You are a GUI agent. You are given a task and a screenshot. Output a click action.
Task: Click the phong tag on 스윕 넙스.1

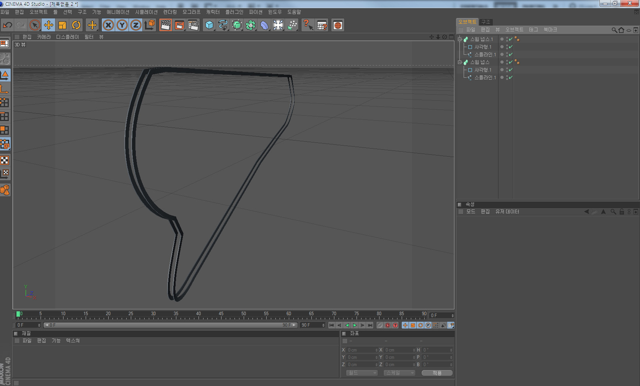point(517,39)
